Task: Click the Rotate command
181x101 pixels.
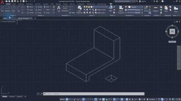Action: (39, 7)
